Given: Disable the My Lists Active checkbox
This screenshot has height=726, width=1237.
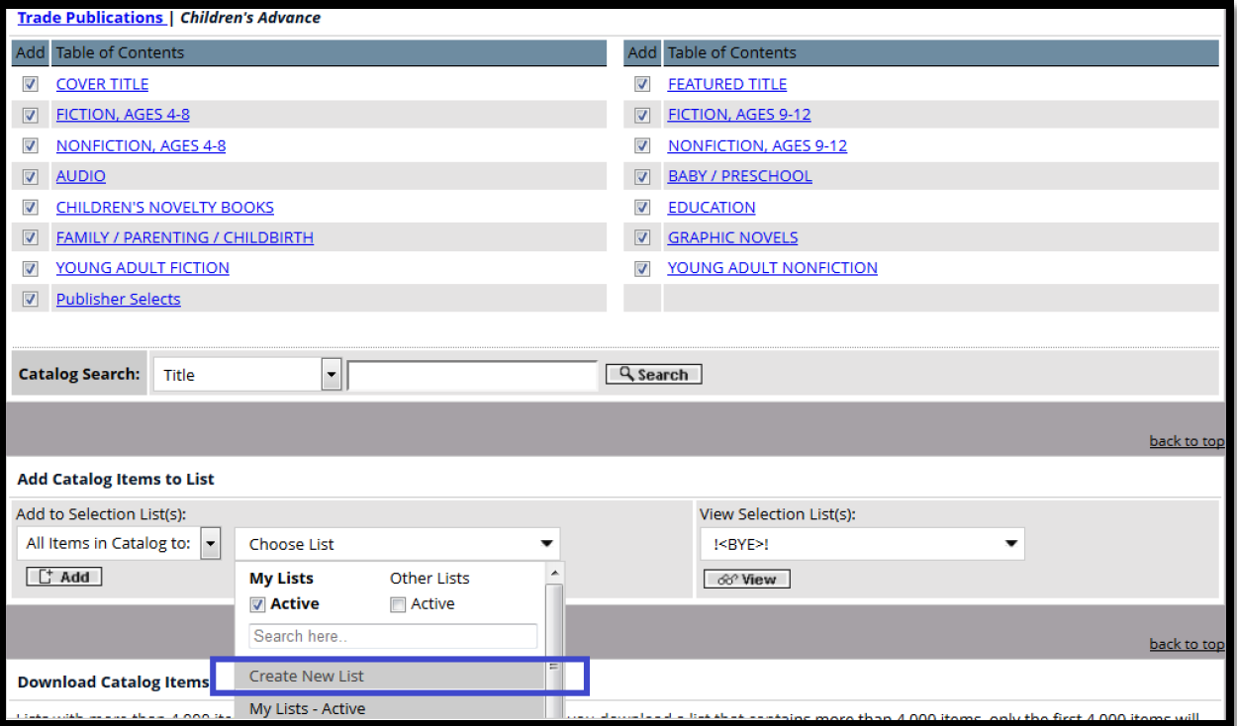Looking at the screenshot, I should tap(258, 604).
